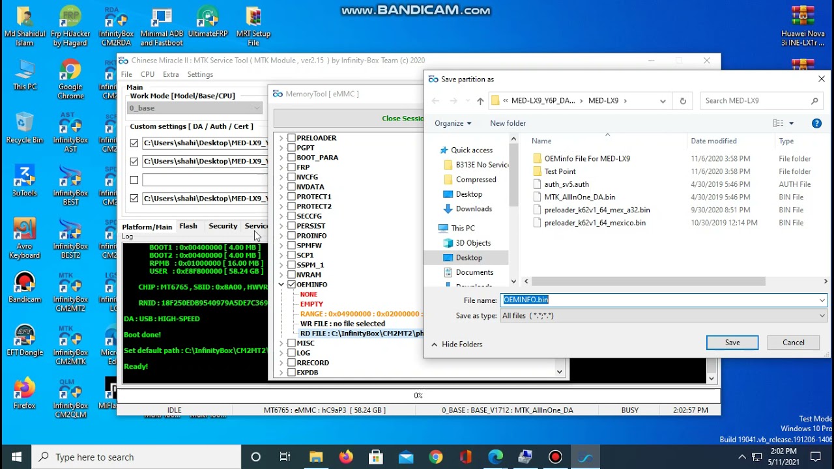Screen dimensions: 834x469
Task: Open Avro Keyboard desktop icon
Action: coord(25,238)
